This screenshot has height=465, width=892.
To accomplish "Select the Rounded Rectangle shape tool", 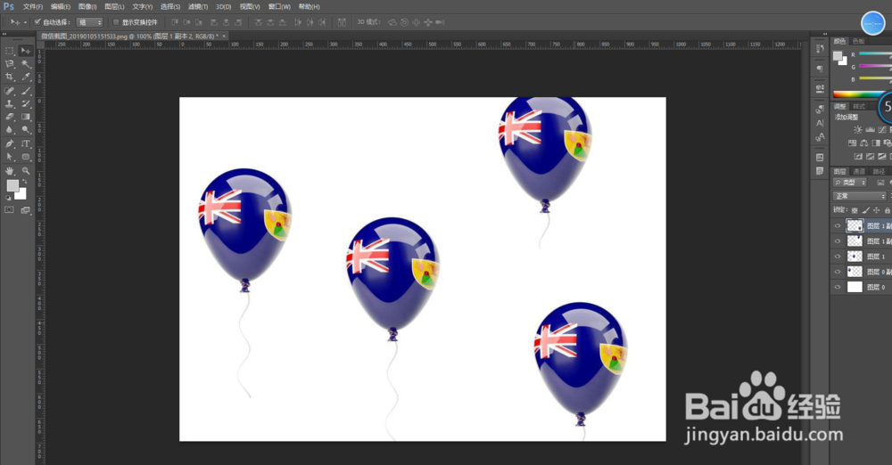I will (x=26, y=157).
